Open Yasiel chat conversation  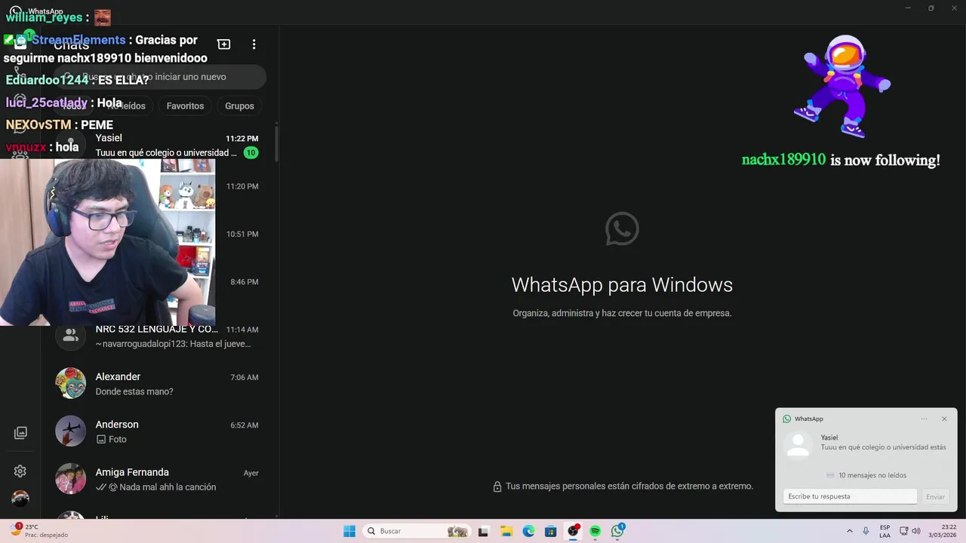tap(160, 145)
